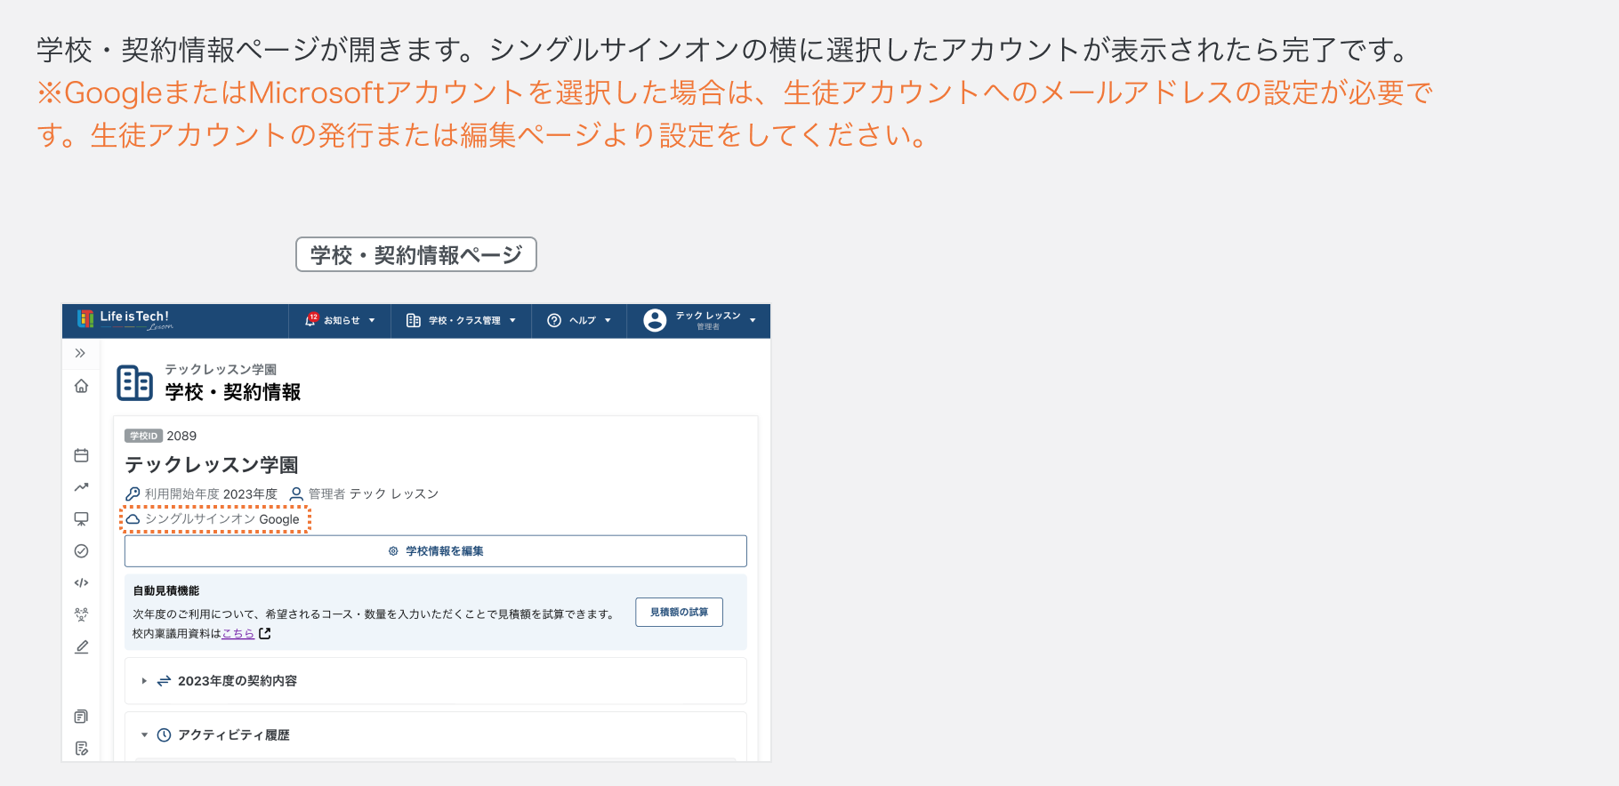Image resolution: width=1619 pixels, height=786 pixels.
Task: Click the 学校情報を編集 button
Action: [436, 551]
